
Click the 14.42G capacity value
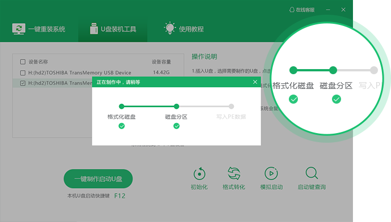pyautogui.click(x=161, y=72)
